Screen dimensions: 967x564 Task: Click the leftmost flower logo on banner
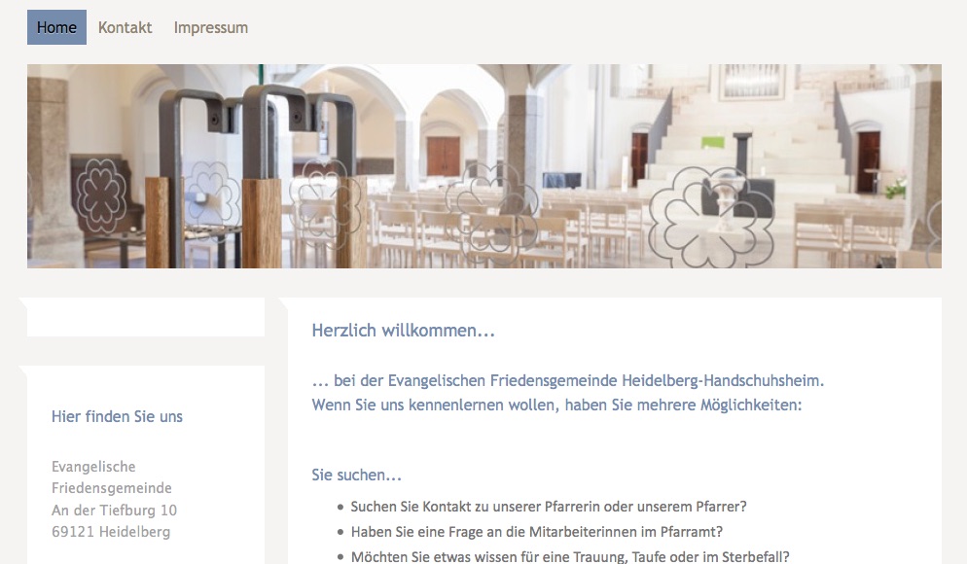click(101, 196)
